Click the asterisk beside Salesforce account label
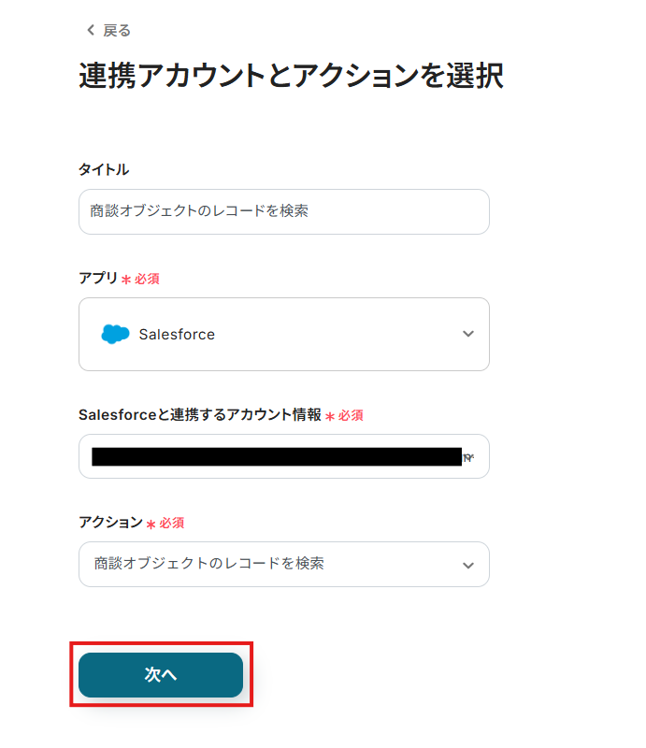 [x=330, y=416]
